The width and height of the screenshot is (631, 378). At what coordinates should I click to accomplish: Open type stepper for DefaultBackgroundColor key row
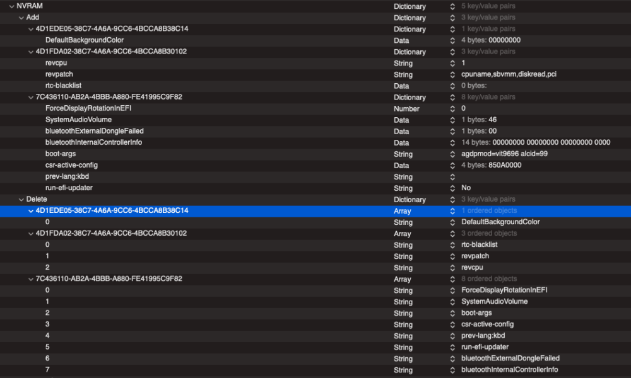452,40
